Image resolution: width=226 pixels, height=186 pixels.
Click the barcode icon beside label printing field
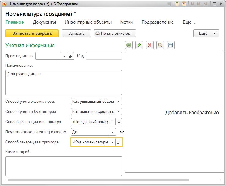pos(122,132)
